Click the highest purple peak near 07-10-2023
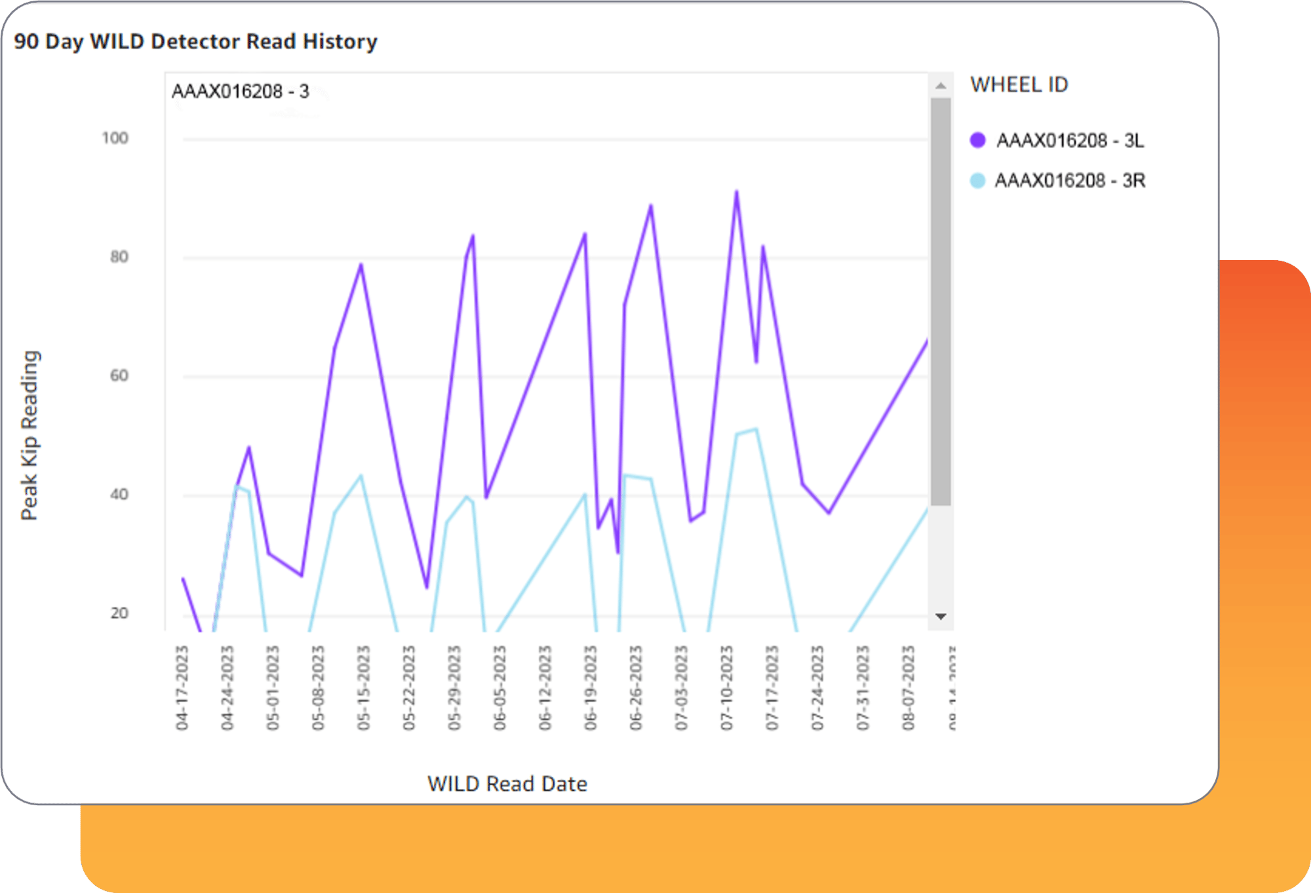 (736, 191)
